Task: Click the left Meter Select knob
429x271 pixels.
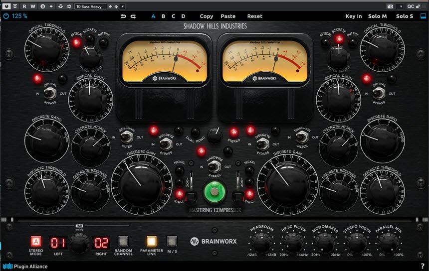Action: point(90,57)
